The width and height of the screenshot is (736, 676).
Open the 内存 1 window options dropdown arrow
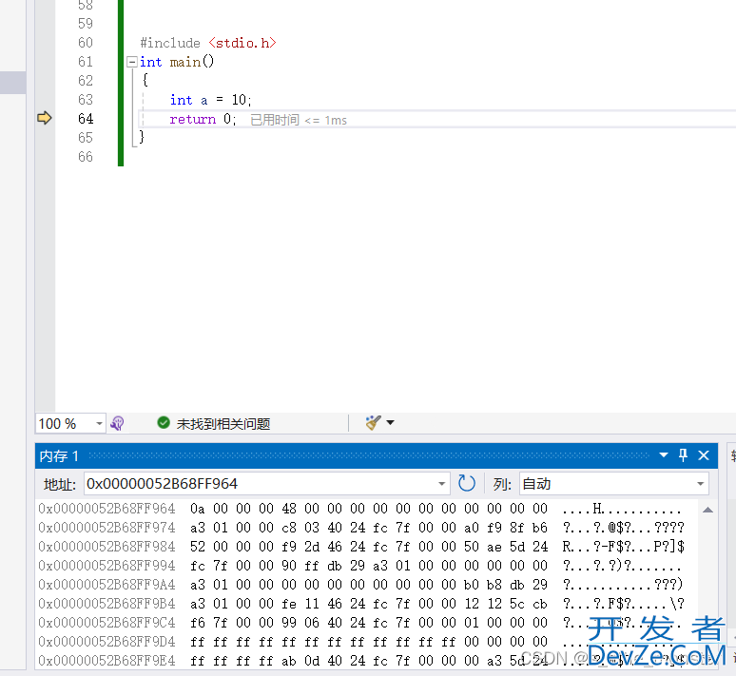(663, 454)
